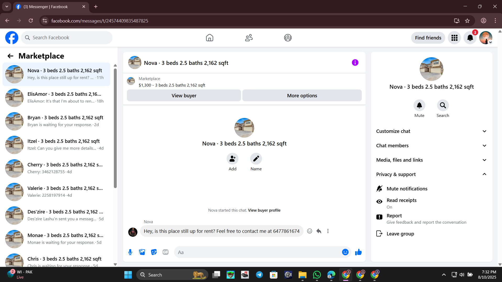Viewport: 502px width, 282px height.
Task: Expand the Chat members section
Action: tap(431, 146)
